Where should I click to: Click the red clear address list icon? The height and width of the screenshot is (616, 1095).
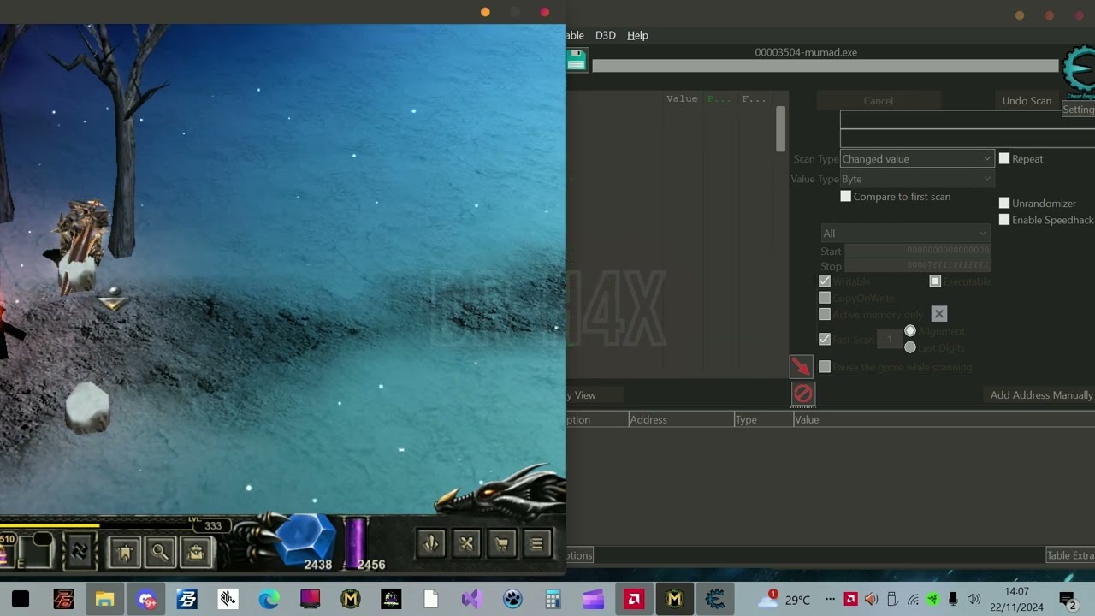802,393
